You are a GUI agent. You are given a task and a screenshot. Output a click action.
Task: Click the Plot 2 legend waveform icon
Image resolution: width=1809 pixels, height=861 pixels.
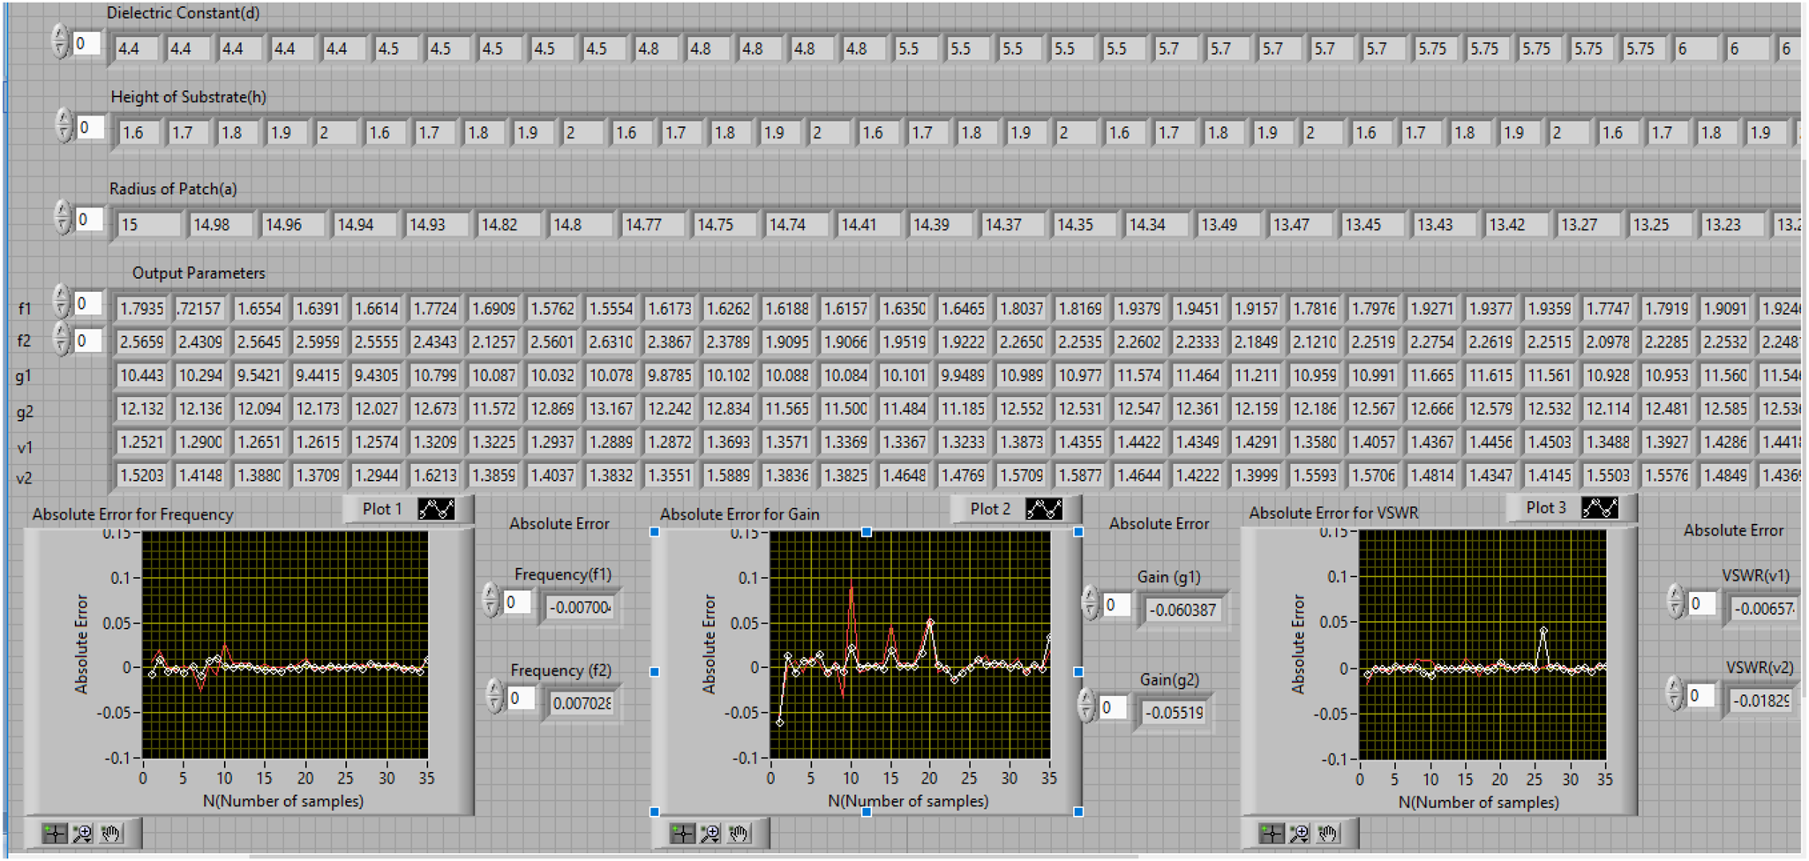pos(1044,509)
